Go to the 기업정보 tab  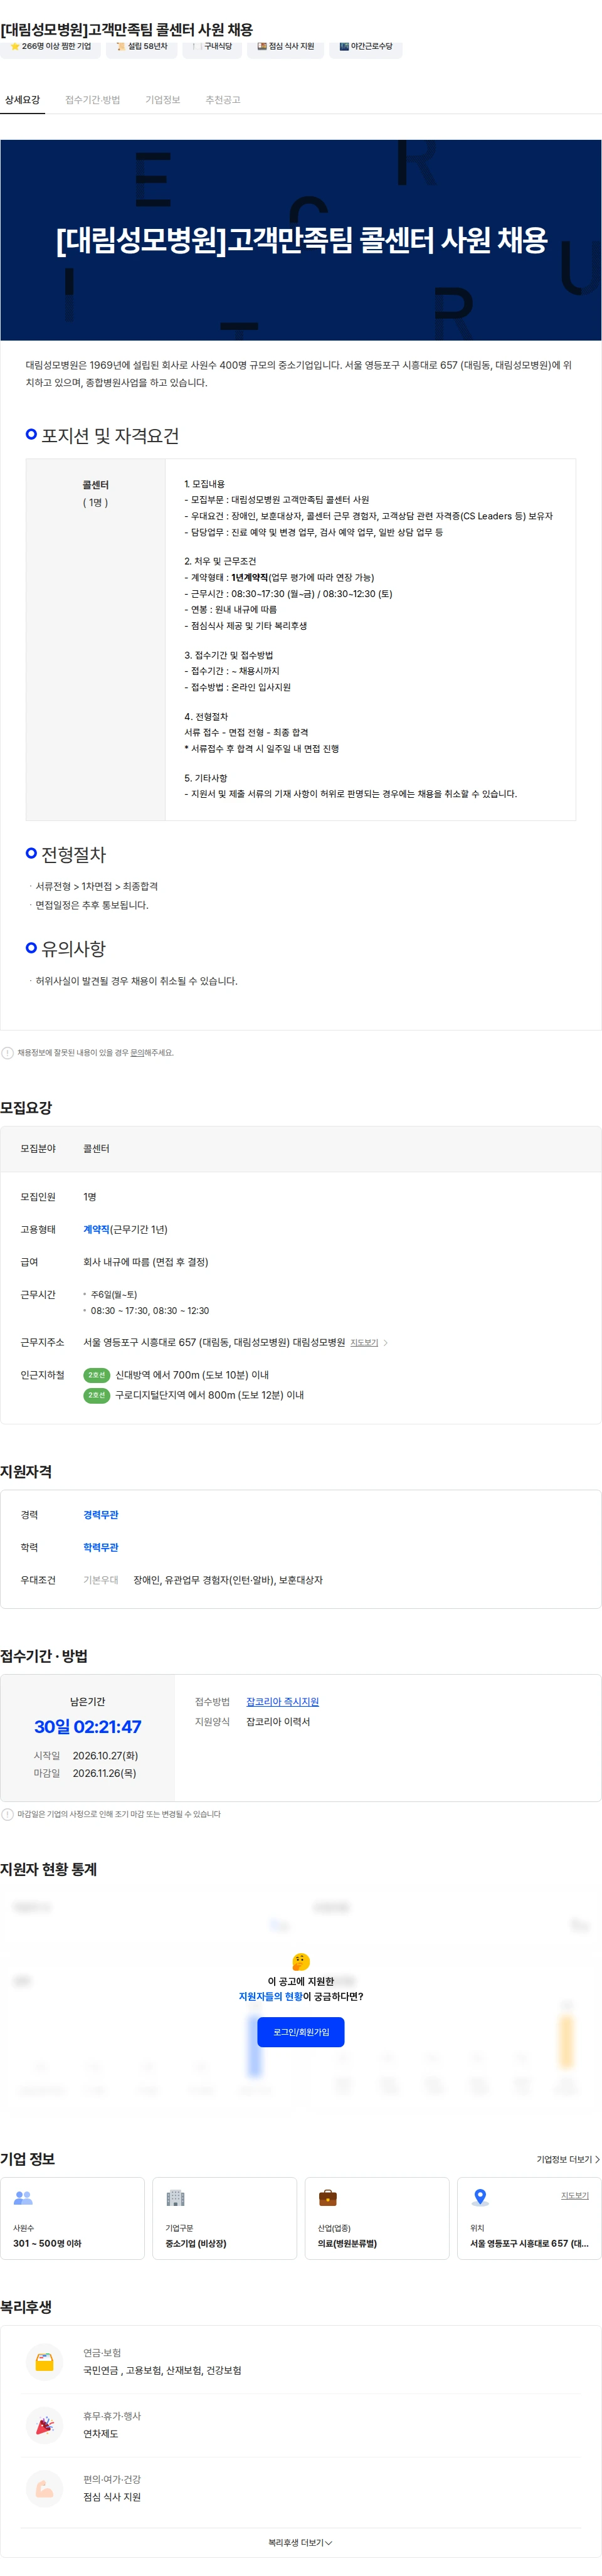[162, 100]
